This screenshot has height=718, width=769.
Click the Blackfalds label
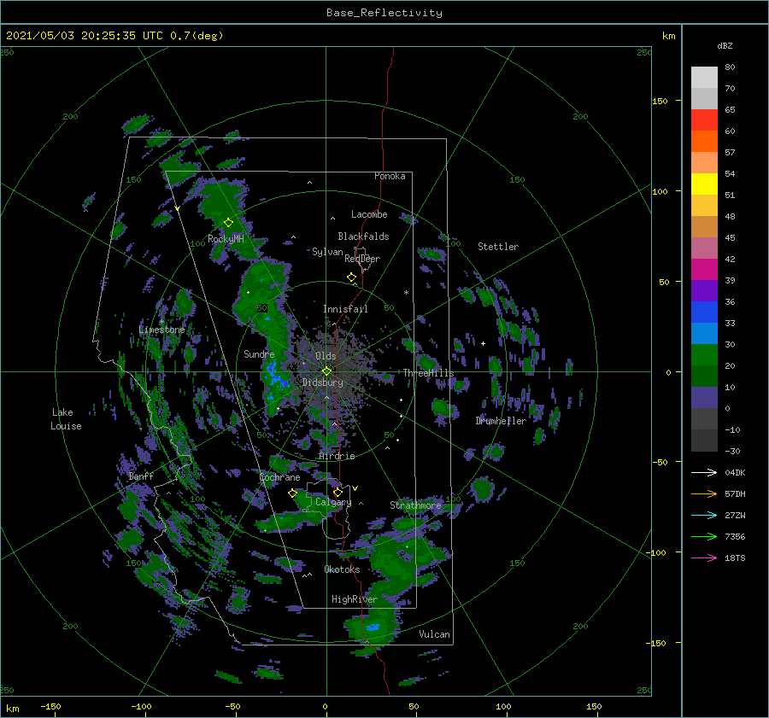tap(363, 236)
